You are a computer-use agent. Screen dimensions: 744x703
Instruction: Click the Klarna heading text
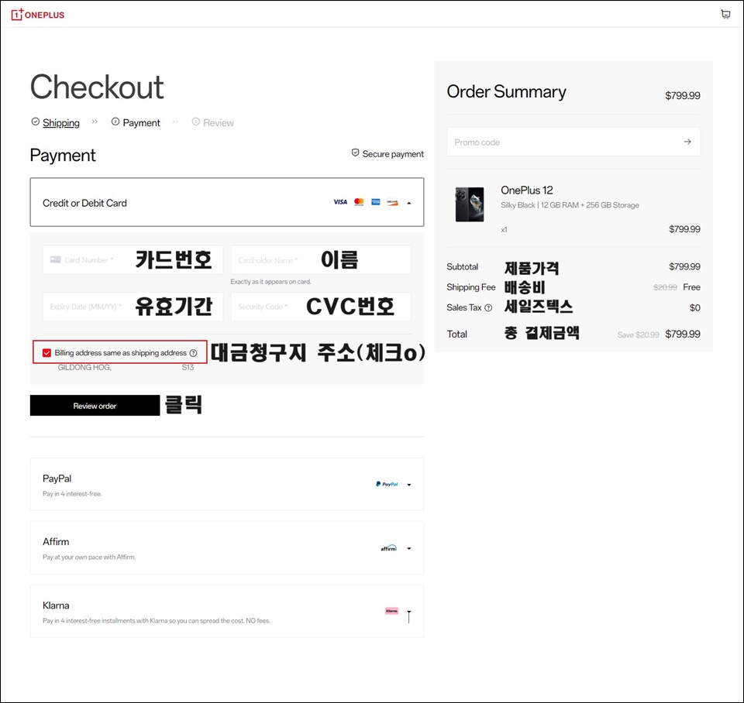click(x=56, y=605)
